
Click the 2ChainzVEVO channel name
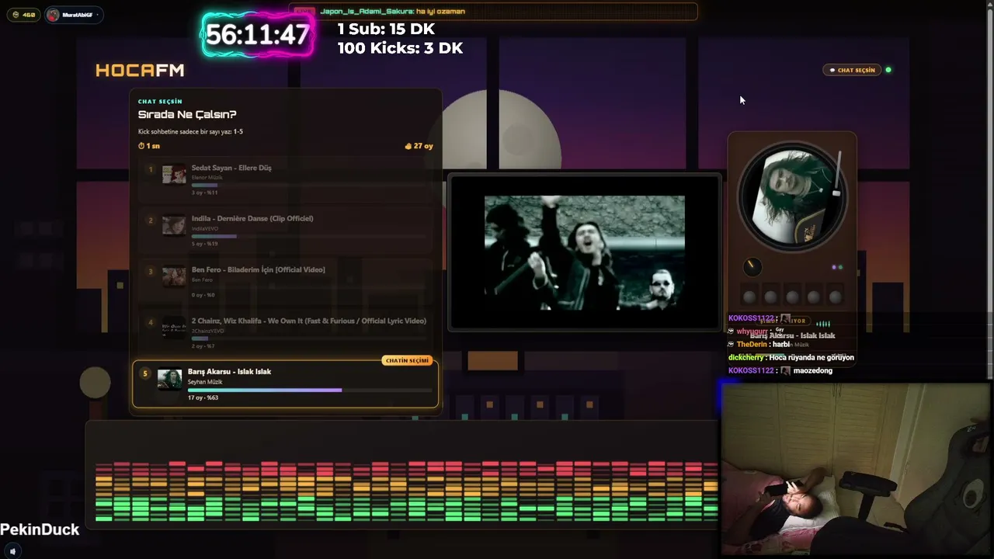[207, 331]
